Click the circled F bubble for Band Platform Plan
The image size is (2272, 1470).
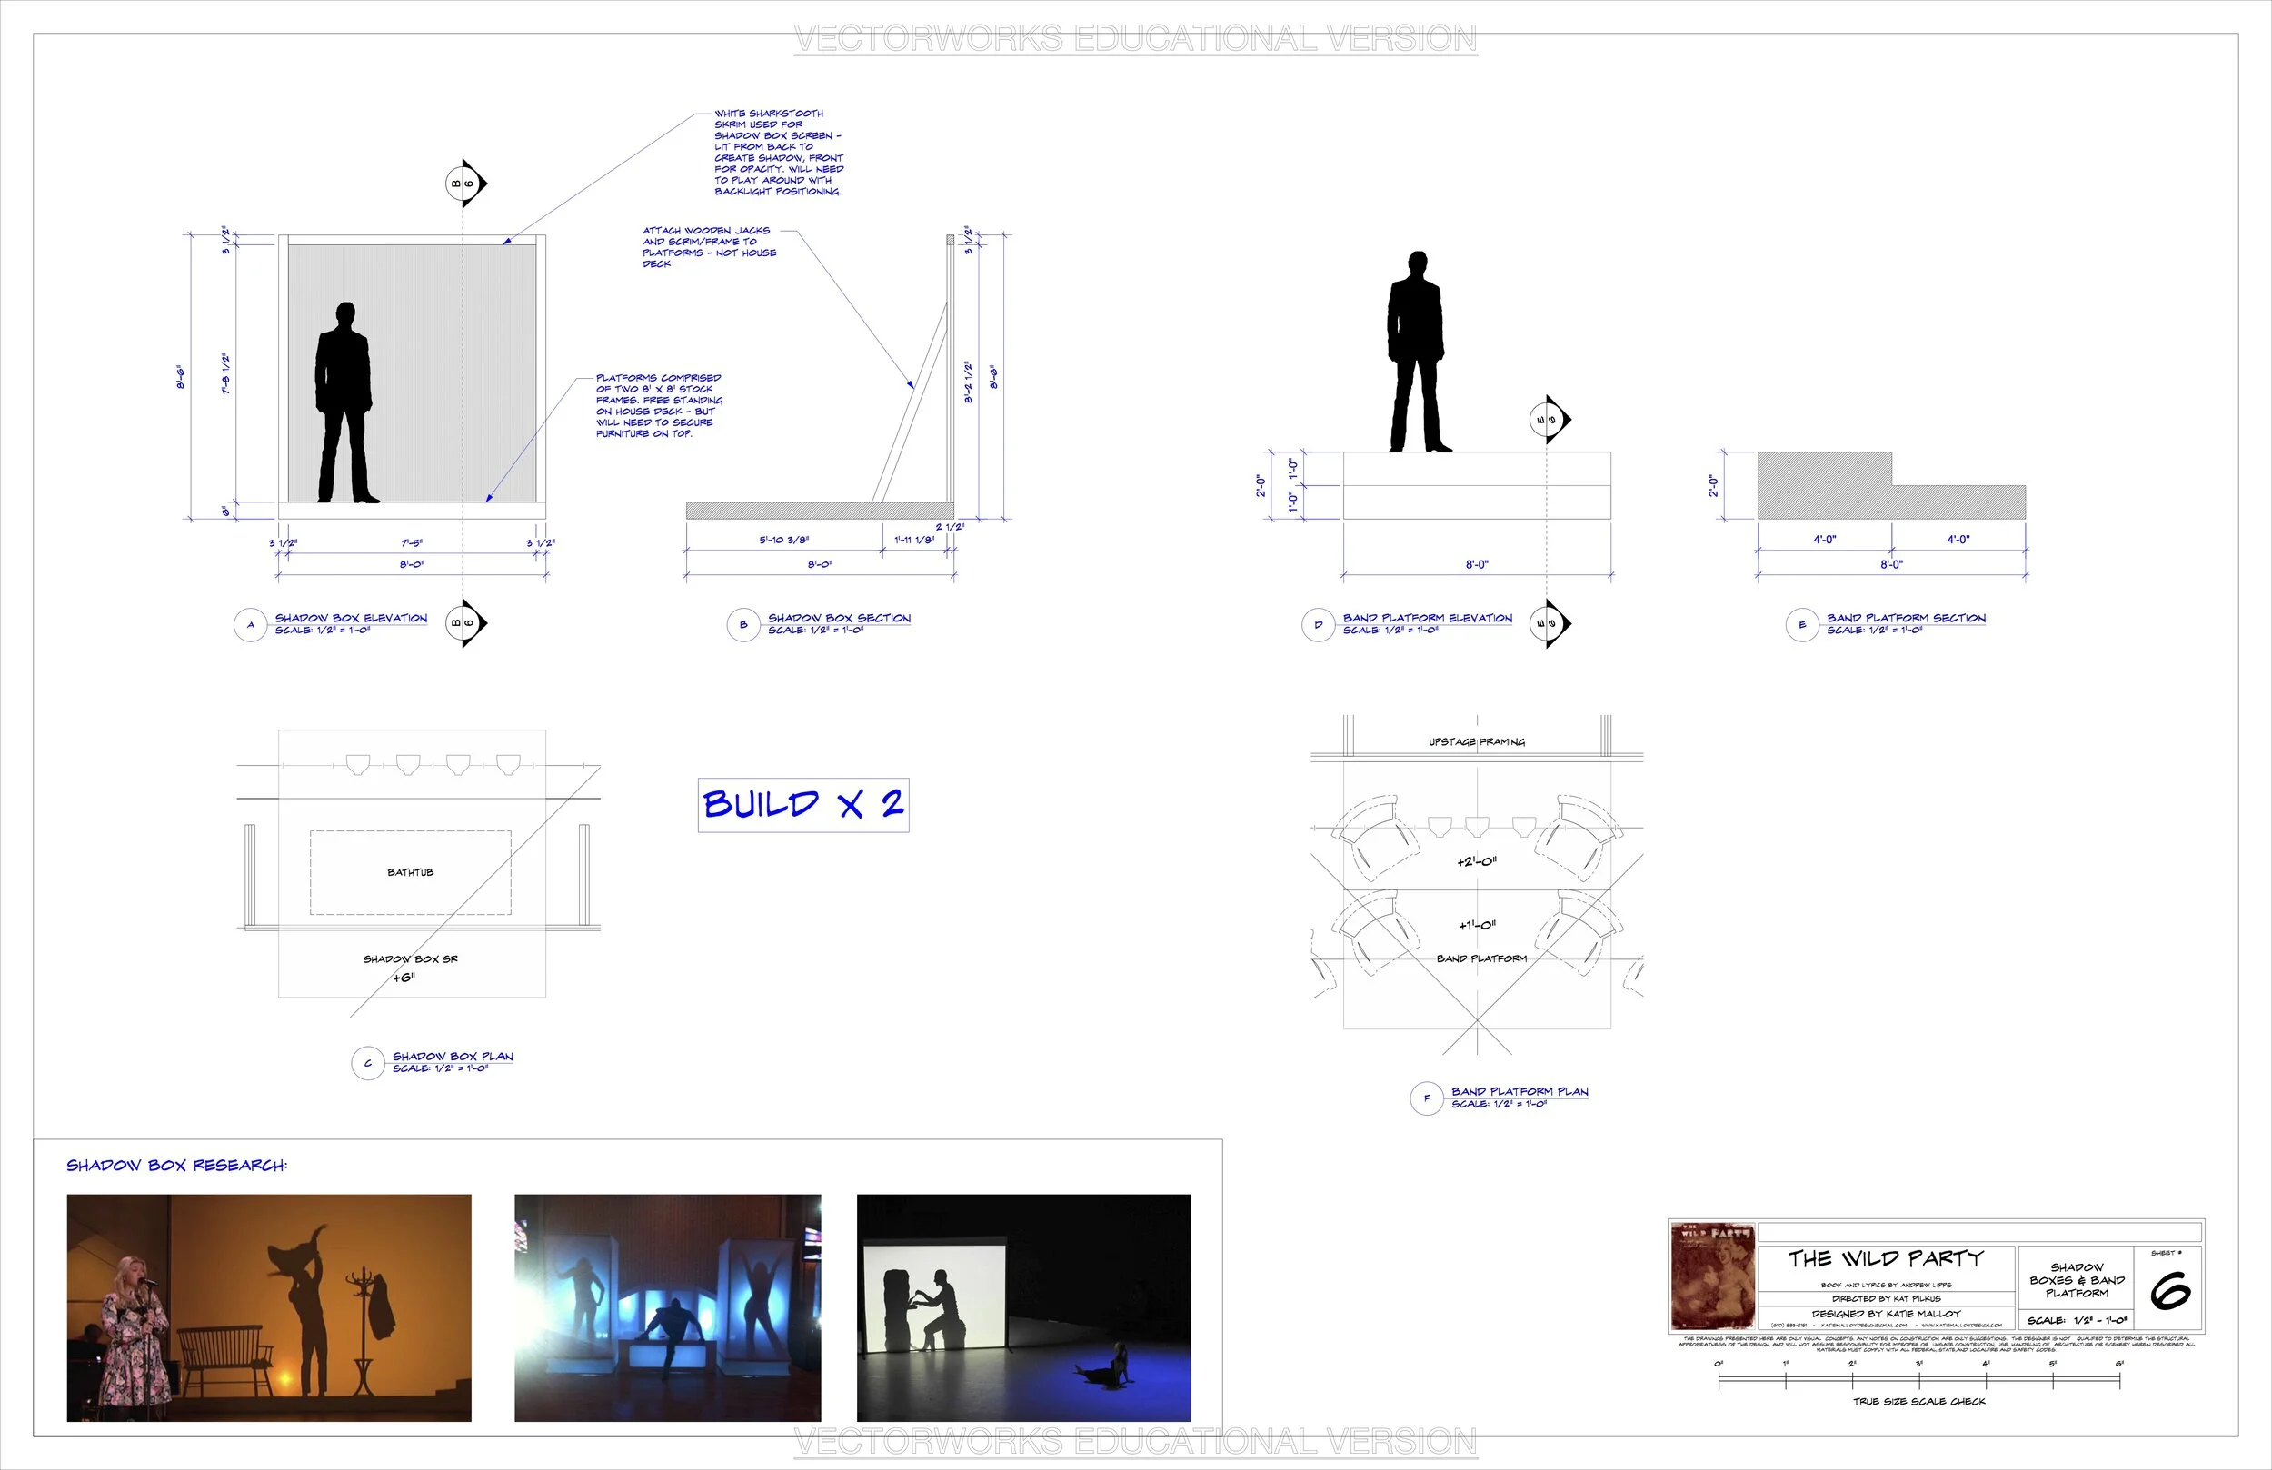coord(1426,1098)
